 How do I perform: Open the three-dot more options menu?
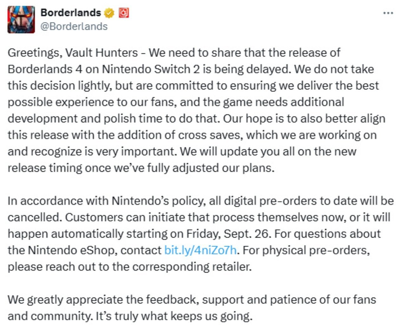pyautogui.click(x=388, y=13)
